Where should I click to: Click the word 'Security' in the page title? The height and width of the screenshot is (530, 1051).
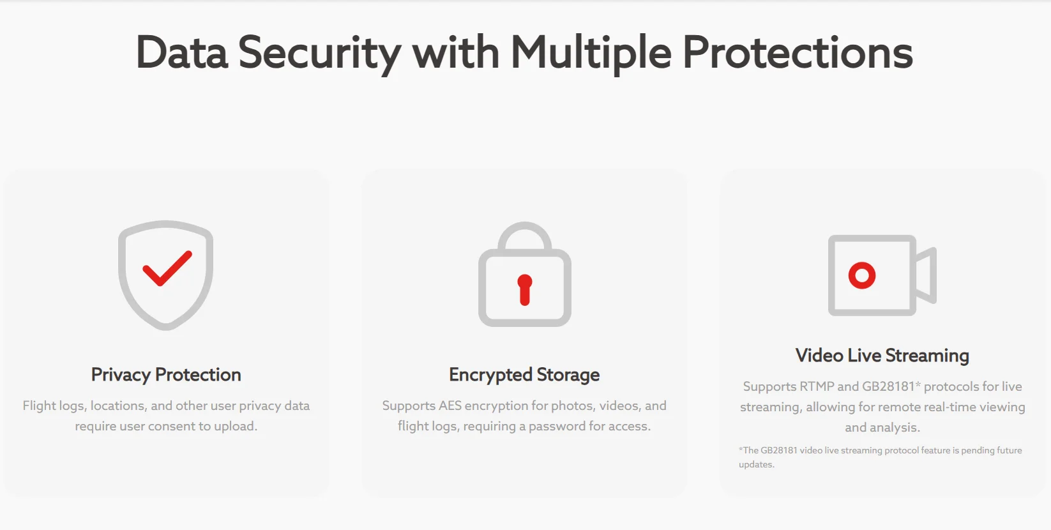pyautogui.click(x=319, y=52)
